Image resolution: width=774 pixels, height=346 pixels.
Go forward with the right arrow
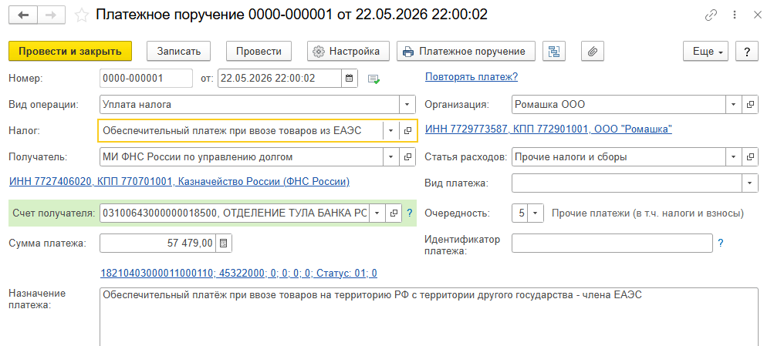(51, 15)
